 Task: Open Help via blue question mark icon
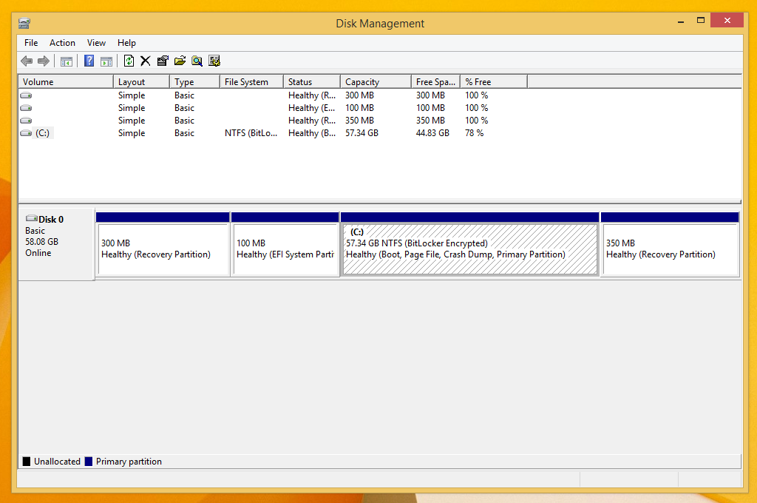(x=89, y=61)
